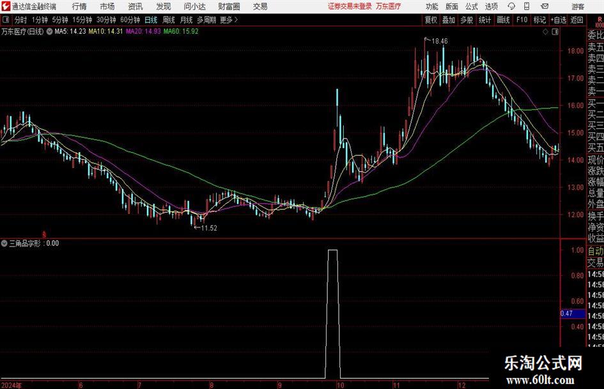
Task: Select the 日线 period tab
Action: (x=151, y=20)
